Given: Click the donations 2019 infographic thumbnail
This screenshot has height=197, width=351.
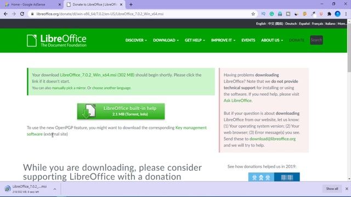Looking at the screenshot, I should pos(274,177).
